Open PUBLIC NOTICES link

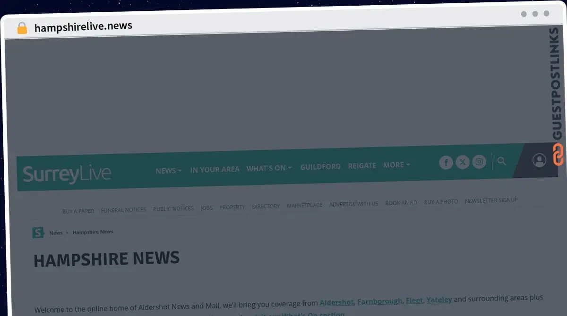click(173, 208)
